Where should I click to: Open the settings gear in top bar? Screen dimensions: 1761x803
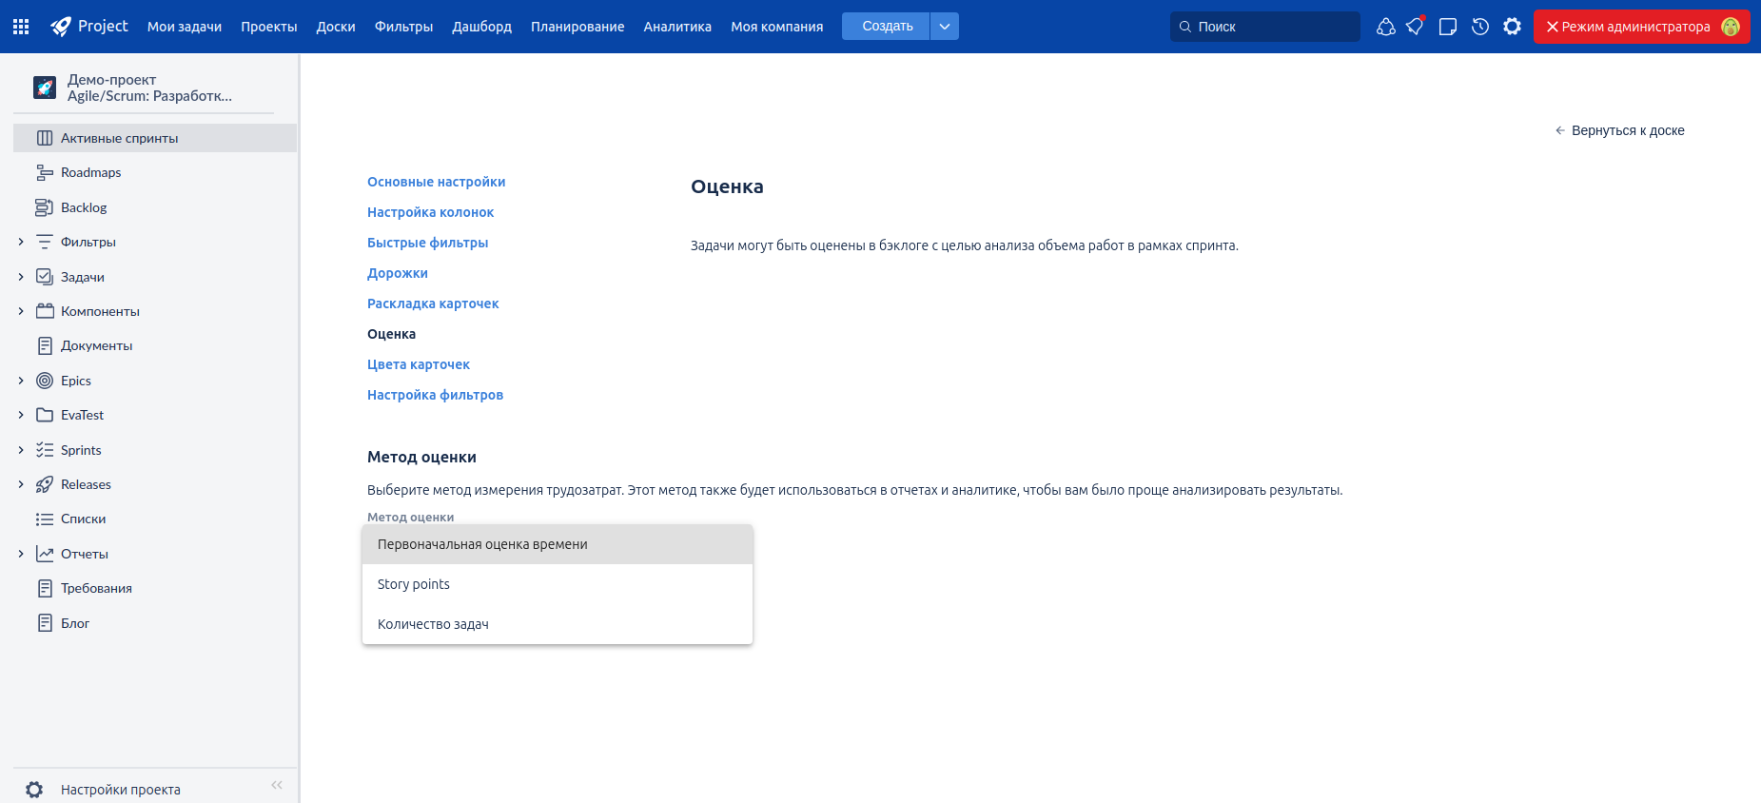pos(1512,27)
